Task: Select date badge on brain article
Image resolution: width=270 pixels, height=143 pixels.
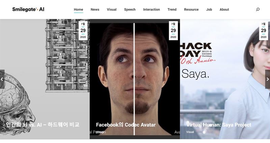Action: pos(83,31)
